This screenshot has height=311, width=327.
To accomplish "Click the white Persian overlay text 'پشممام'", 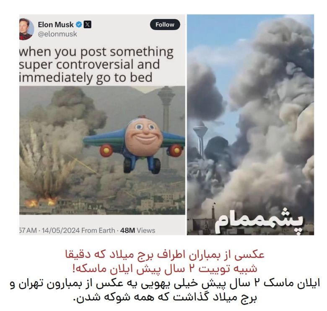I will point(260,221).
